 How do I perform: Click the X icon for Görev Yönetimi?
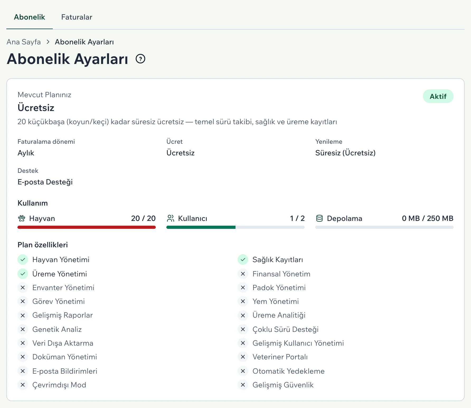(23, 301)
